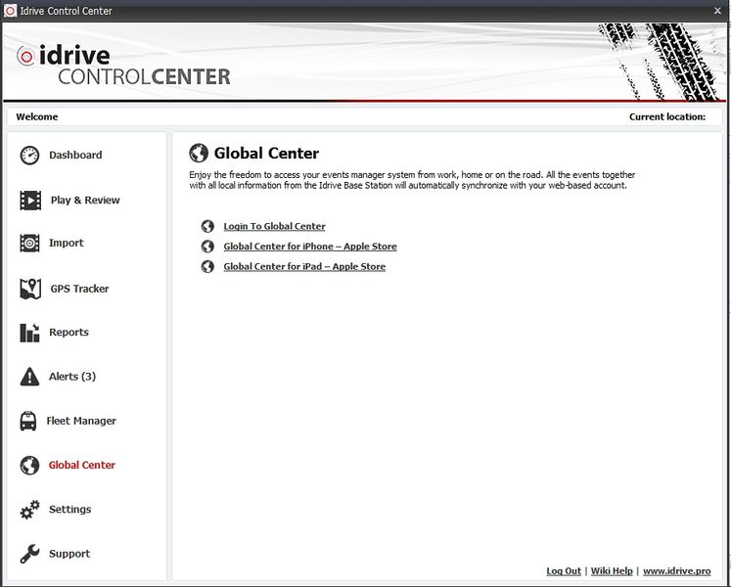Click the Dashboard gauge icon
This screenshot has height=587, width=731.
pos(30,156)
